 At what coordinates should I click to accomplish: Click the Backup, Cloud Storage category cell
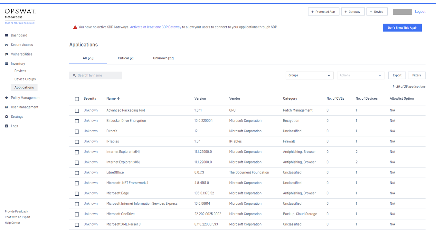coord(300,214)
